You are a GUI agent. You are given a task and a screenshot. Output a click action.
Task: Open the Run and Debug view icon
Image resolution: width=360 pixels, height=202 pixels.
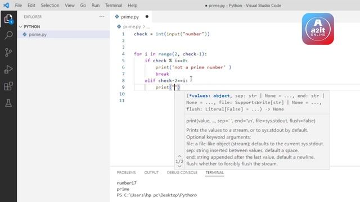tap(8, 69)
